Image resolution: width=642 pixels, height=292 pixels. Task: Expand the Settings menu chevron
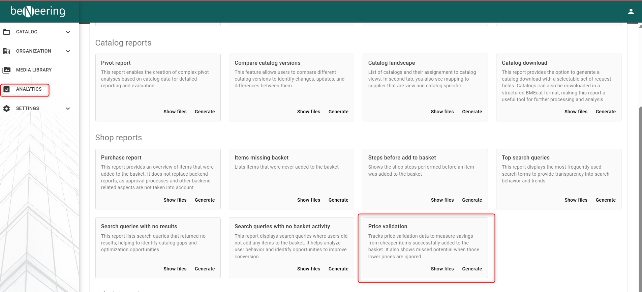click(x=68, y=109)
